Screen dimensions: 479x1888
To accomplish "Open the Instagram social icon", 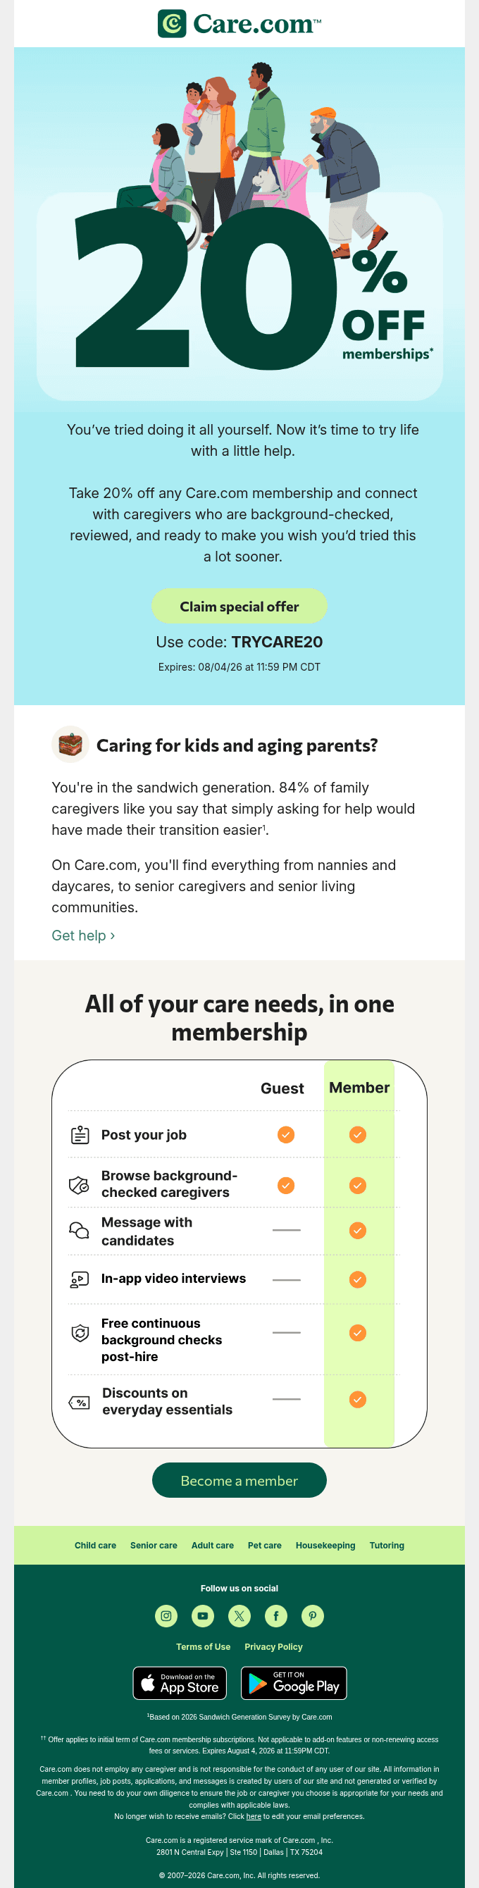I will 166,1615.
